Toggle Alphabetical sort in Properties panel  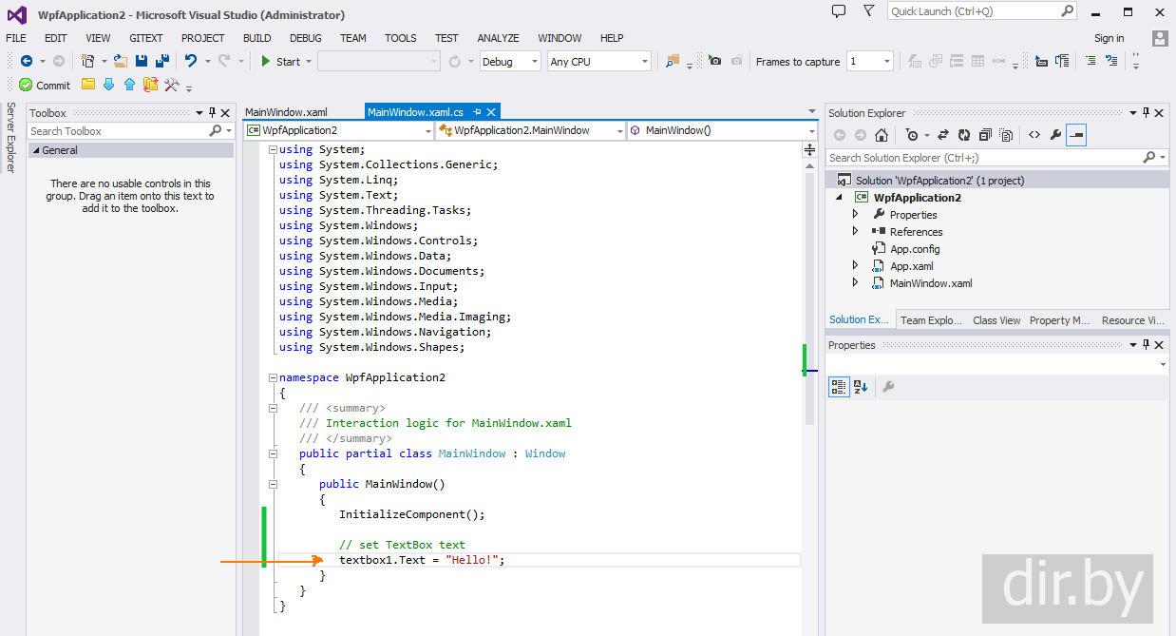click(861, 387)
